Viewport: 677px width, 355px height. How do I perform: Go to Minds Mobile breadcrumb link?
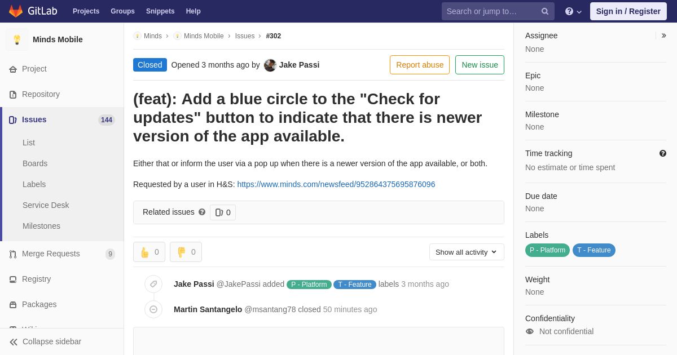point(204,36)
